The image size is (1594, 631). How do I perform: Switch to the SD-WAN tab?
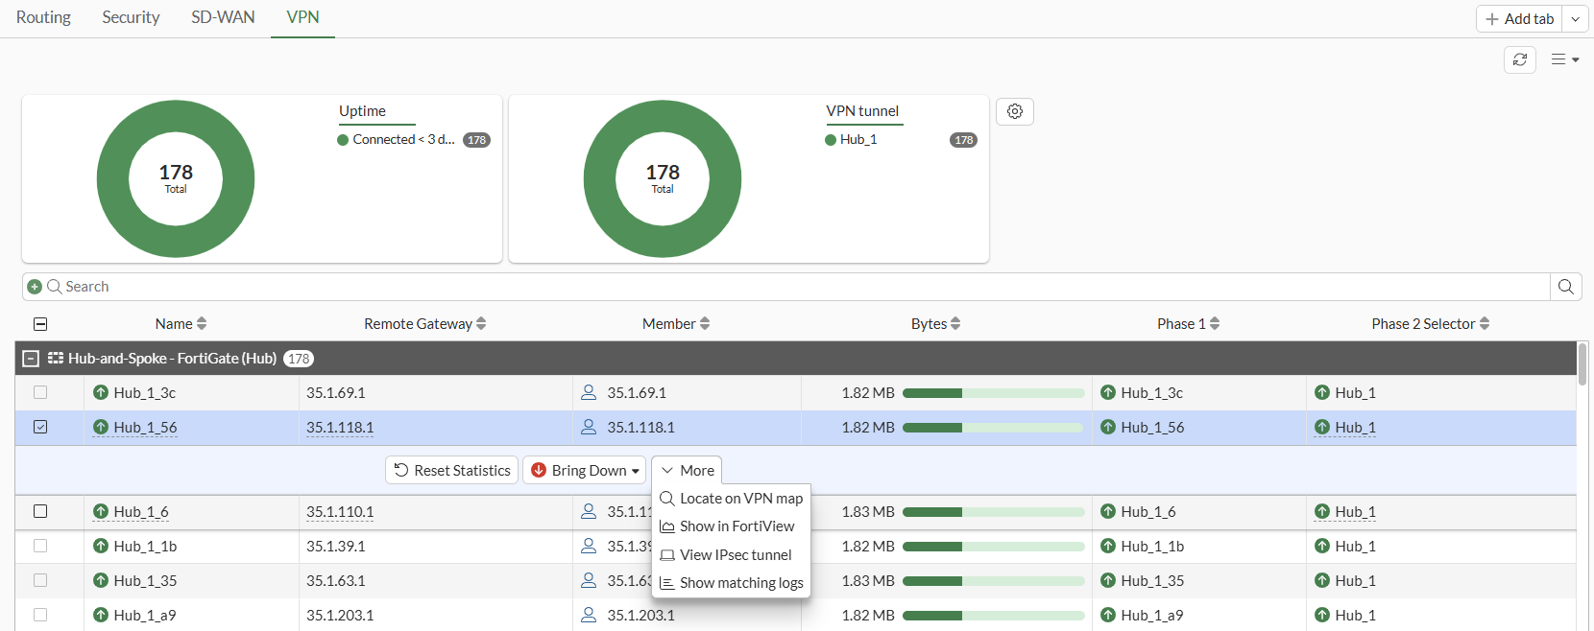[223, 17]
